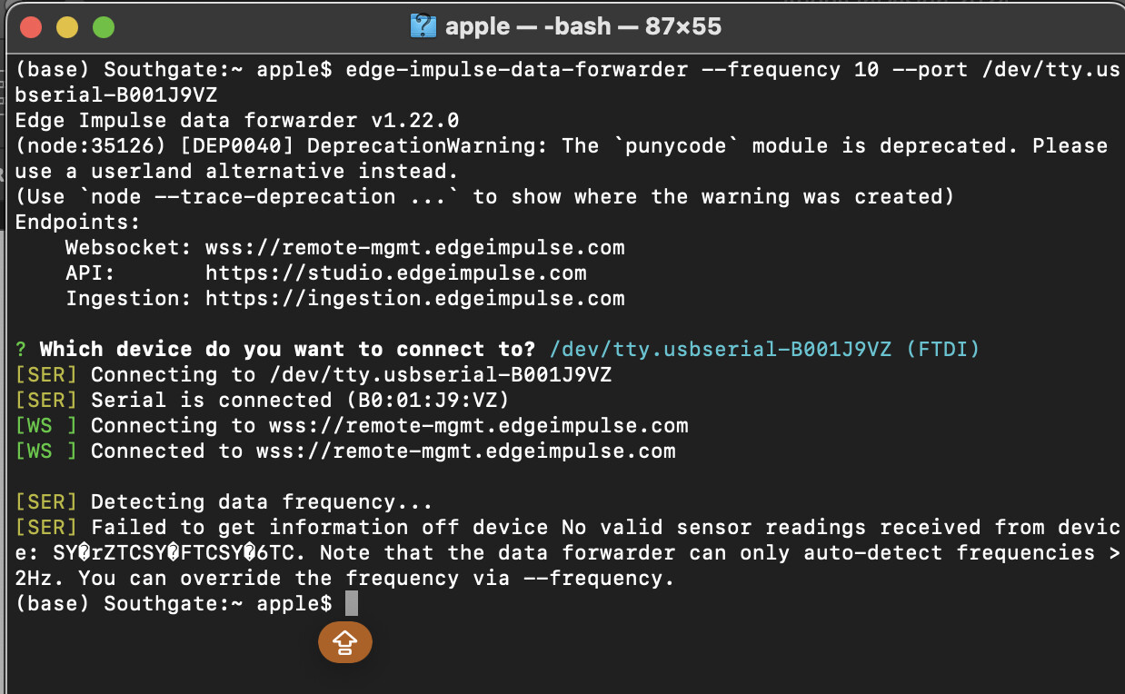Click the [SER] tag before "Serial is connected"
Viewport: 1125px width, 694px height.
click(46, 401)
